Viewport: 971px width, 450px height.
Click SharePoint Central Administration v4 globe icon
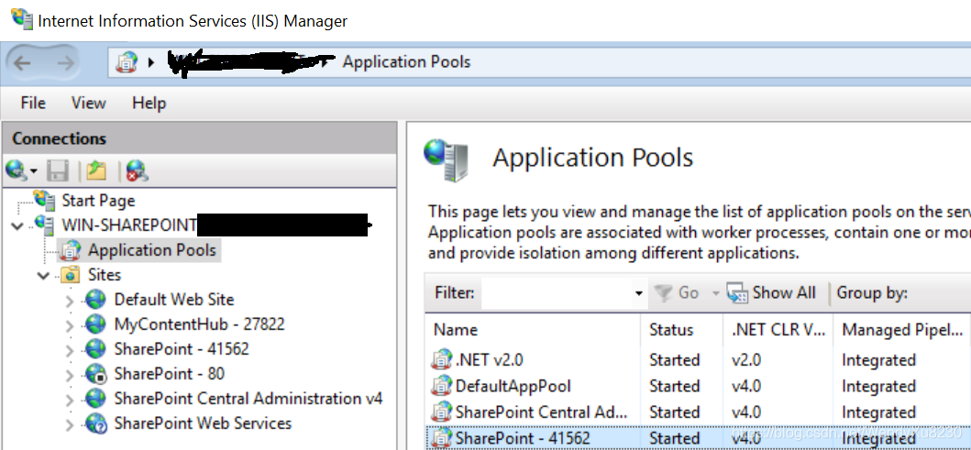pos(95,398)
